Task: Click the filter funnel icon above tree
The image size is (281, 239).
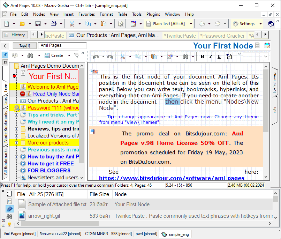Action: pyautogui.click(x=76, y=55)
